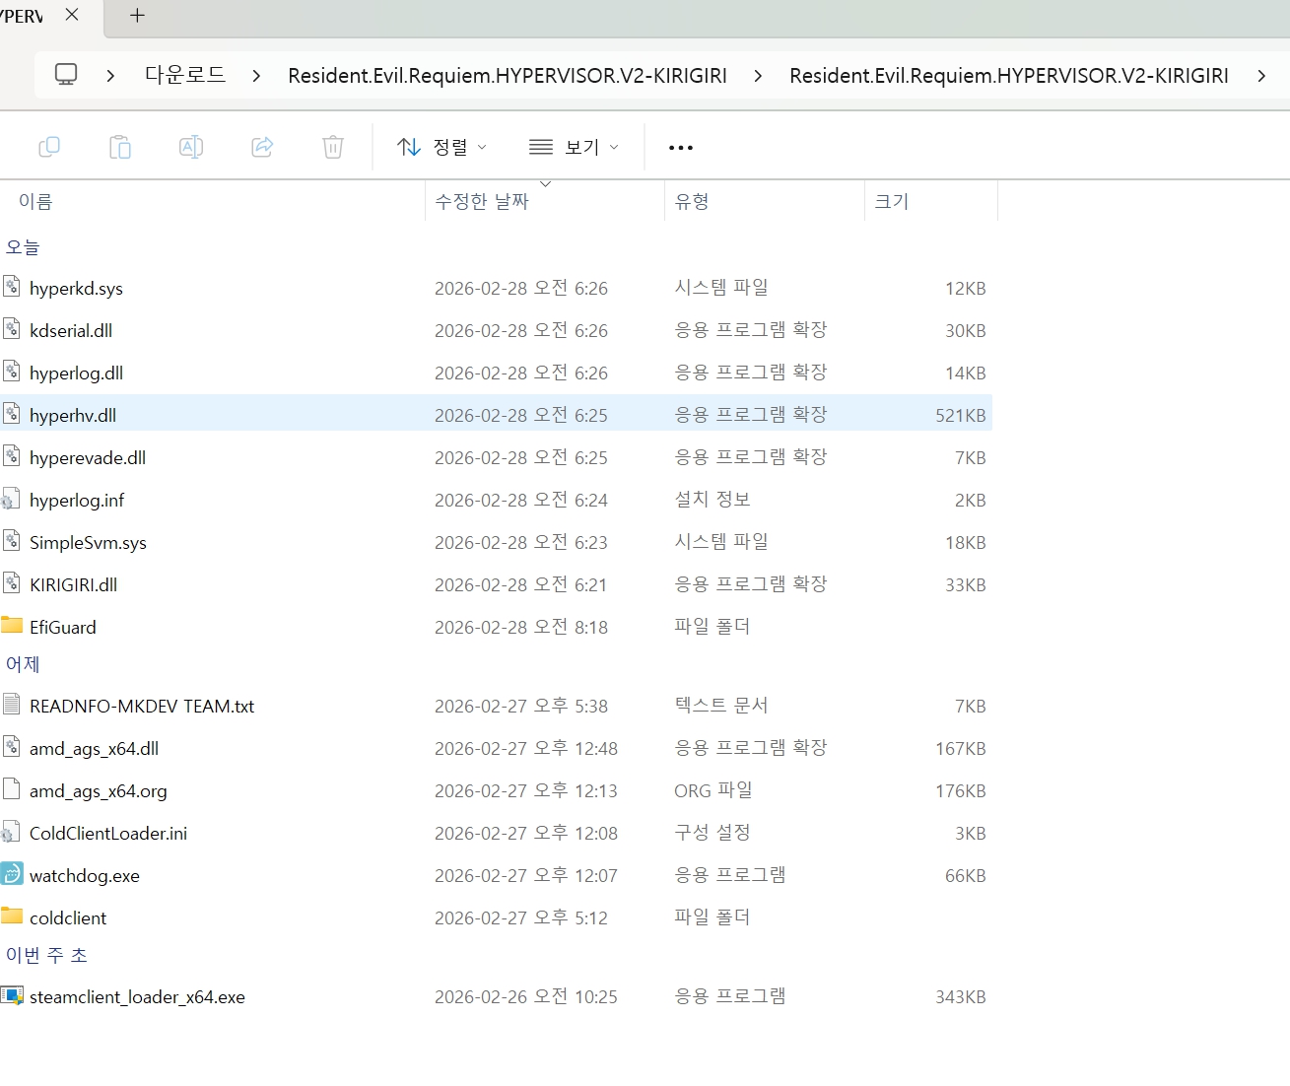The width and height of the screenshot is (1290, 1086).
Task: Open a new tab with plus button
Action: [137, 16]
